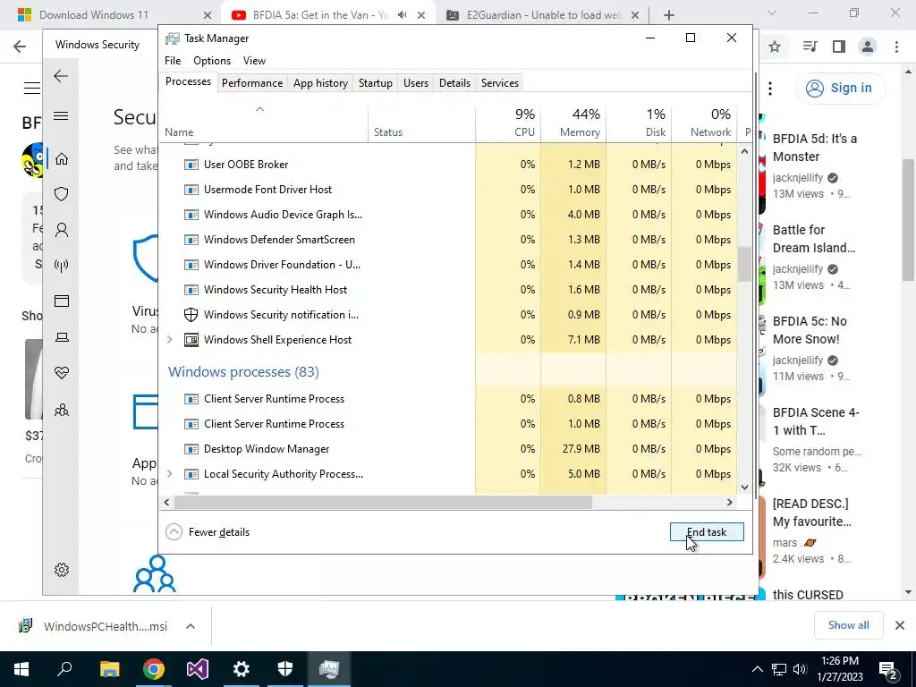The image size is (916, 687).
Task: Expand Windows Shell Experience Host process
Action: coord(169,339)
